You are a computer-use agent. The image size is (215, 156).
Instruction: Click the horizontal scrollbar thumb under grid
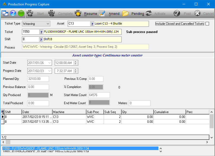point(8,142)
